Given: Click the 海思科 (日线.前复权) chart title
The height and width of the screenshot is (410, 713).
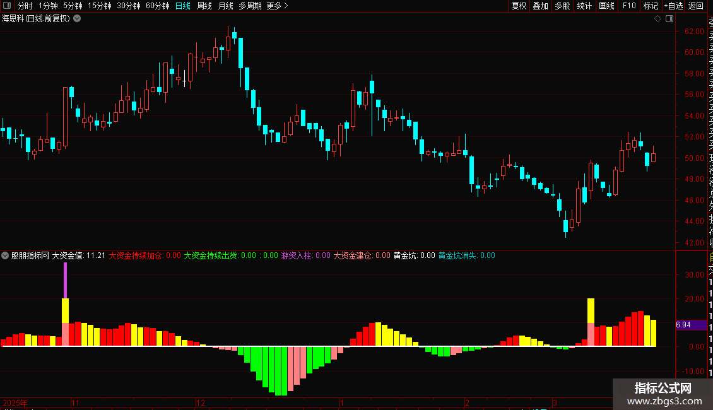Looking at the screenshot, I should (x=36, y=18).
